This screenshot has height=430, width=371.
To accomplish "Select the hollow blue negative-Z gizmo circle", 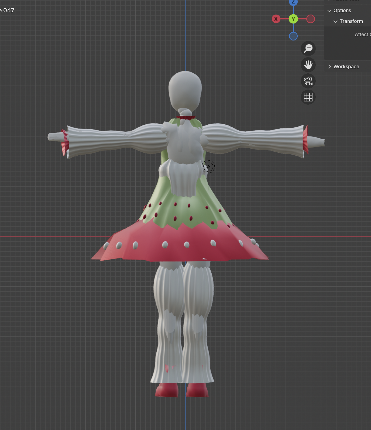I will coord(293,36).
